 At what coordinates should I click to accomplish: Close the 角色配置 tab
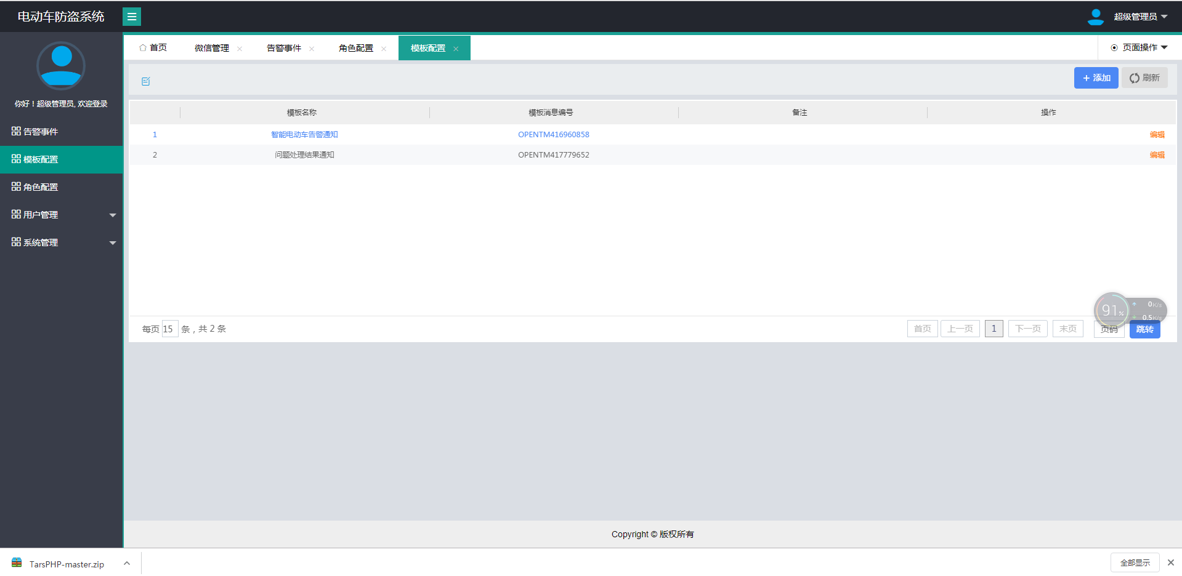(x=384, y=49)
